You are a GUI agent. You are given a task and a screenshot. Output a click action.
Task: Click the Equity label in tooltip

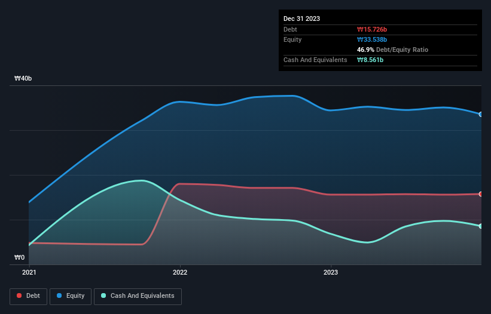point(292,39)
